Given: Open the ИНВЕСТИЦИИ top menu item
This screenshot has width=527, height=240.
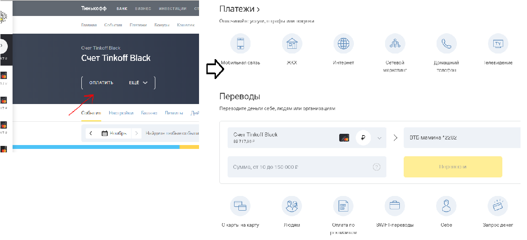Looking at the screenshot, I should pos(173,9).
